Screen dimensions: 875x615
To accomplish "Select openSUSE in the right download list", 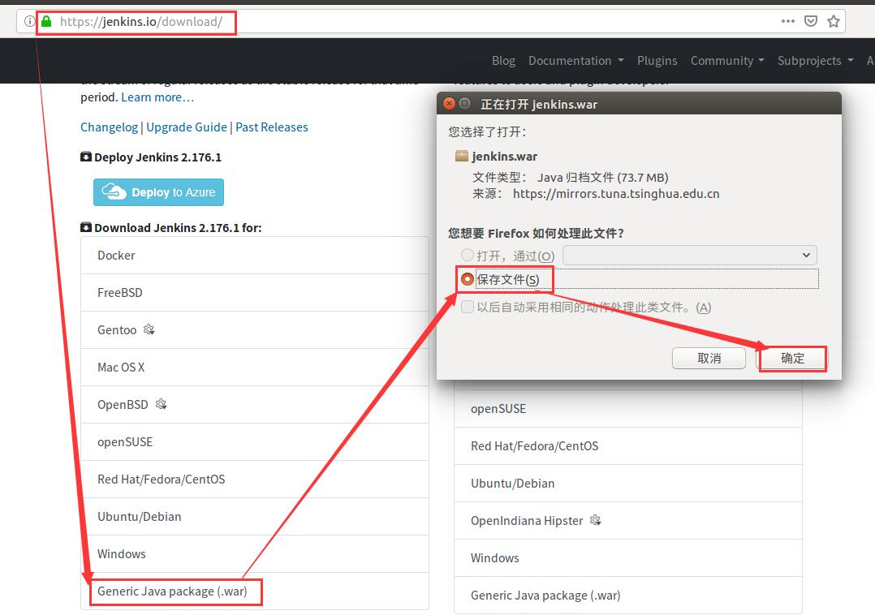I will point(627,409).
